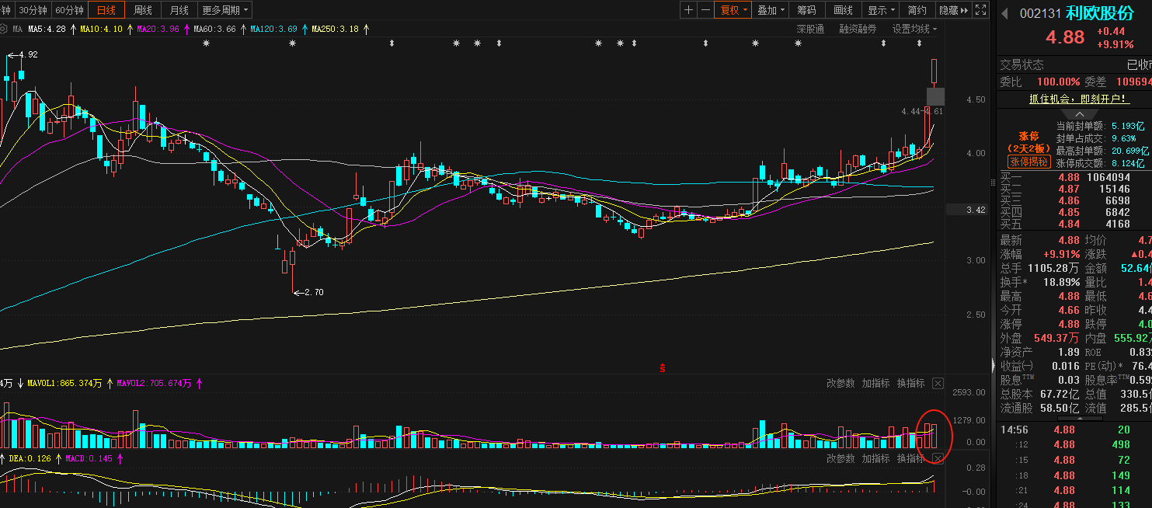Click the red S marker at chart bottom

(662, 367)
